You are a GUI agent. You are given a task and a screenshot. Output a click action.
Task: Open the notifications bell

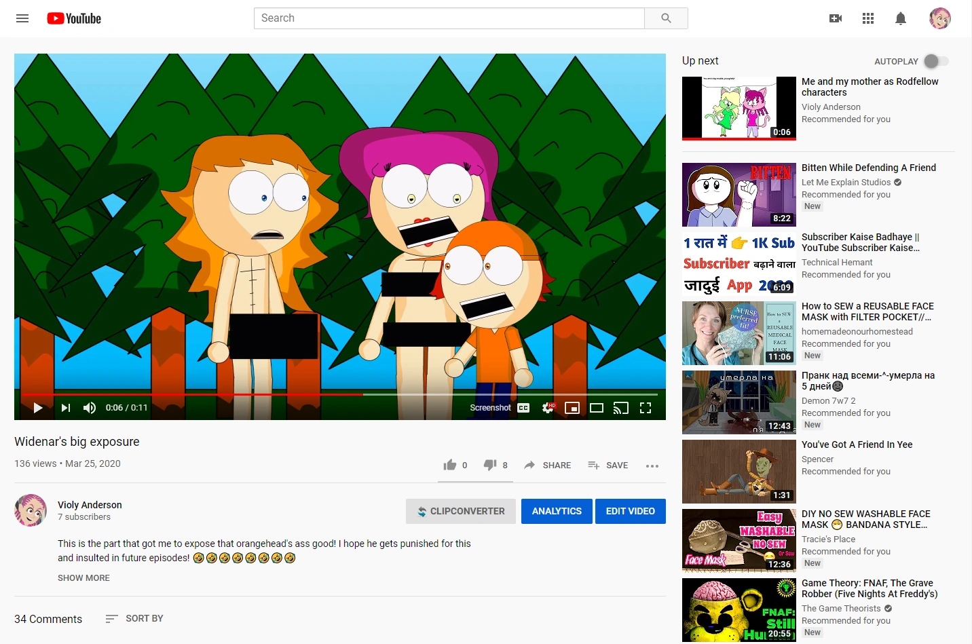tap(901, 18)
